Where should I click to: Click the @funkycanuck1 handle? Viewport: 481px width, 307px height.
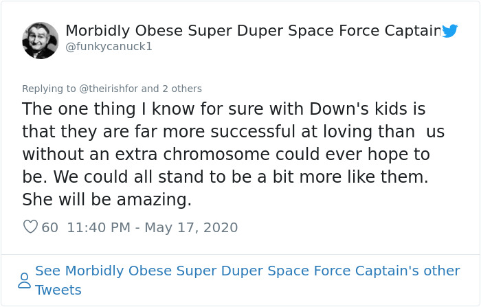(x=109, y=47)
